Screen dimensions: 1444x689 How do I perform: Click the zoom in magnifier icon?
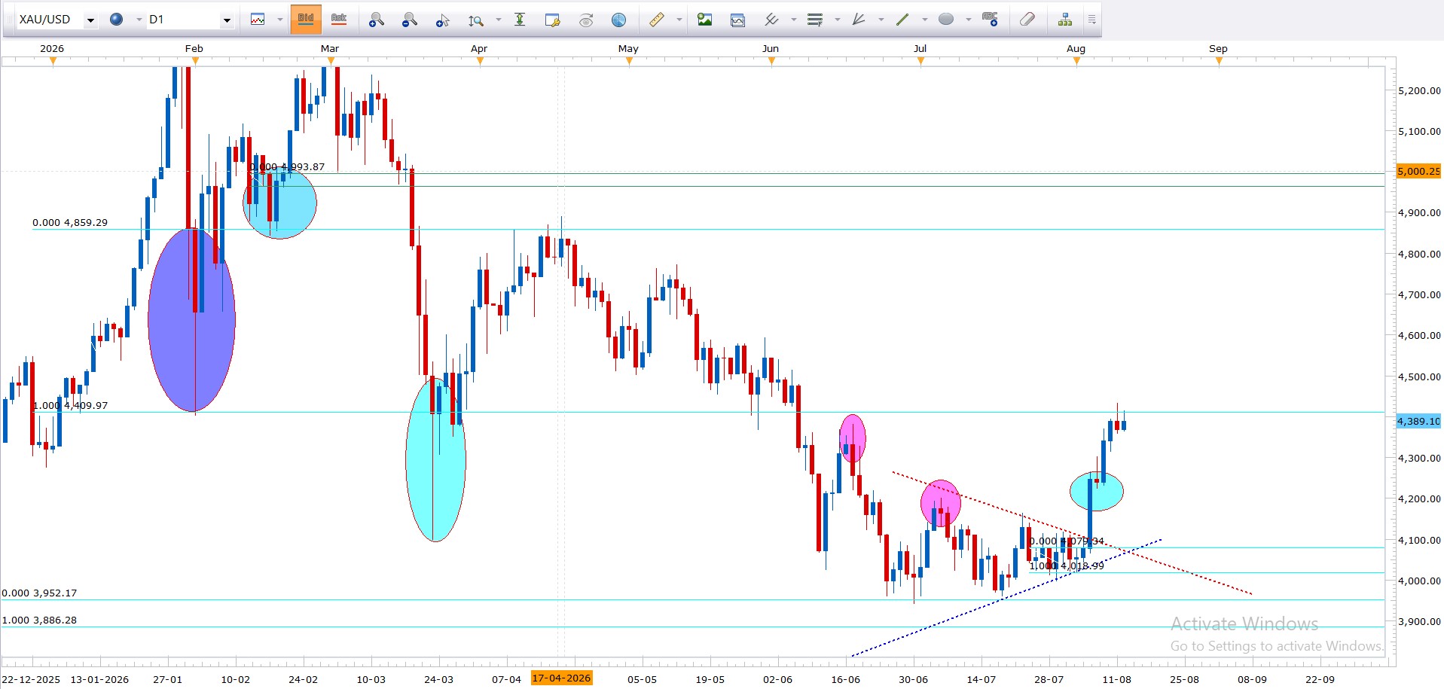pyautogui.click(x=377, y=20)
